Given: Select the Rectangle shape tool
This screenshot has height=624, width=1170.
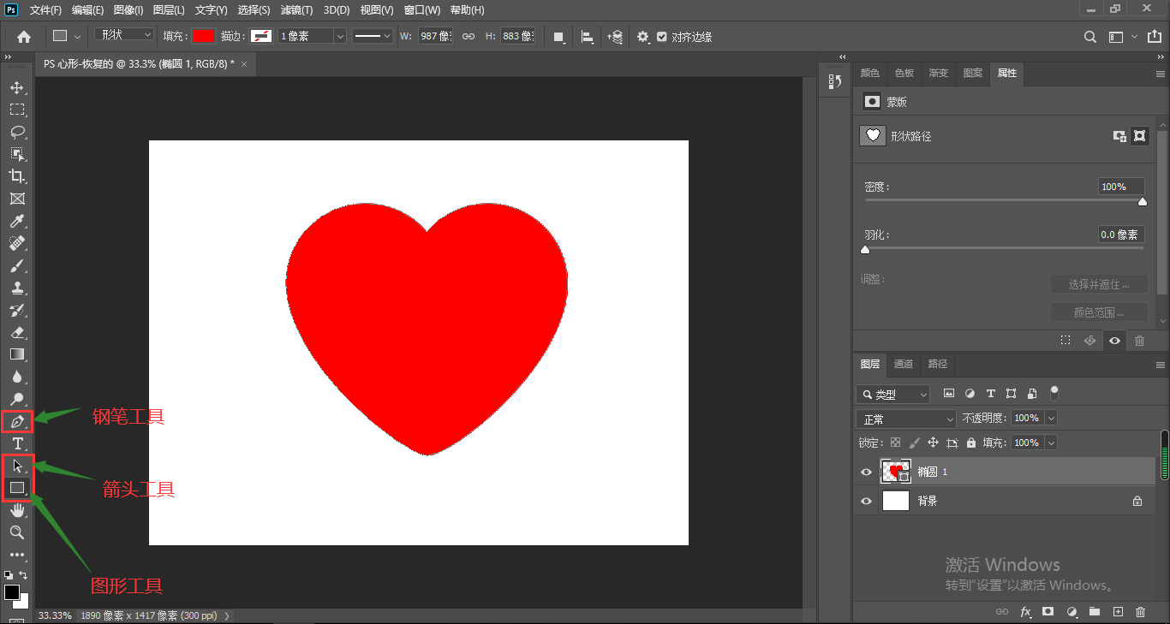Looking at the screenshot, I should pos(16,488).
